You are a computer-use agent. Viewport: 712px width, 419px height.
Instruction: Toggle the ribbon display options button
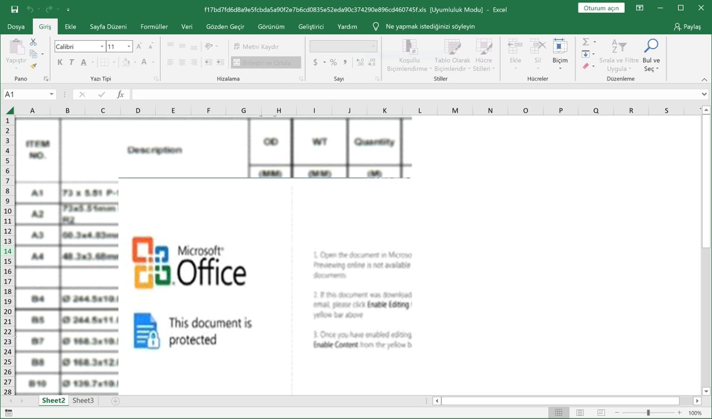click(639, 8)
